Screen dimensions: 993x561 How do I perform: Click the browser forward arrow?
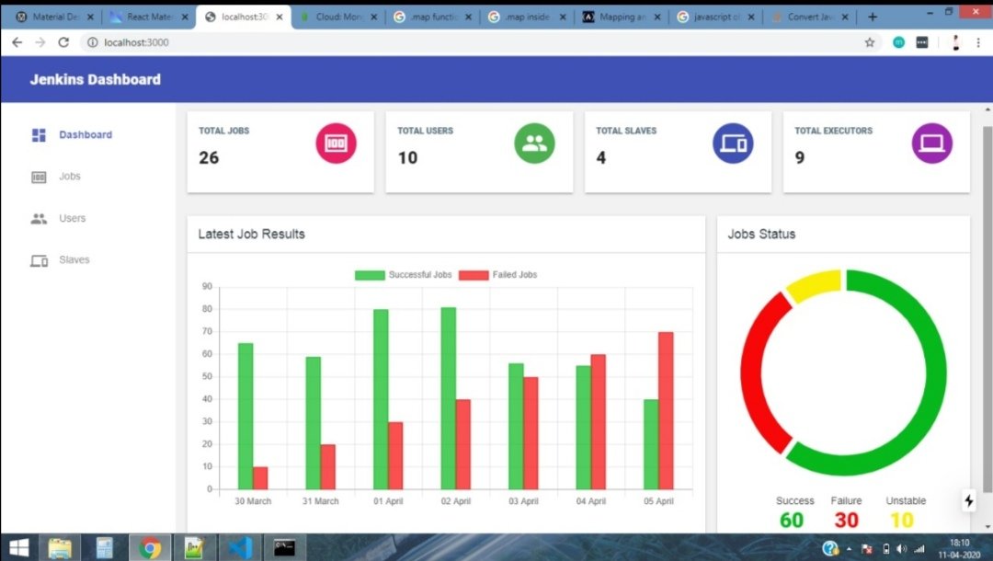40,42
